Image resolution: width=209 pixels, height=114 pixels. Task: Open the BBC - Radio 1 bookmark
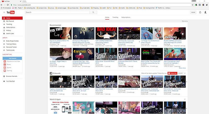pos(18,8)
